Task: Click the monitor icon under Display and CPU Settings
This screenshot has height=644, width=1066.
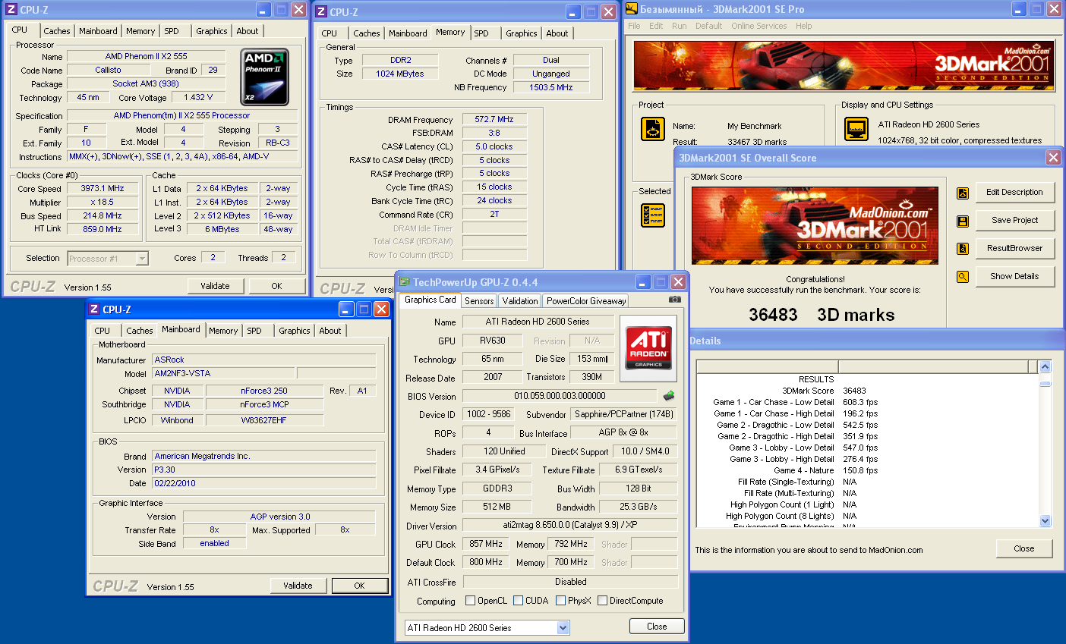Action: [856, 129]
